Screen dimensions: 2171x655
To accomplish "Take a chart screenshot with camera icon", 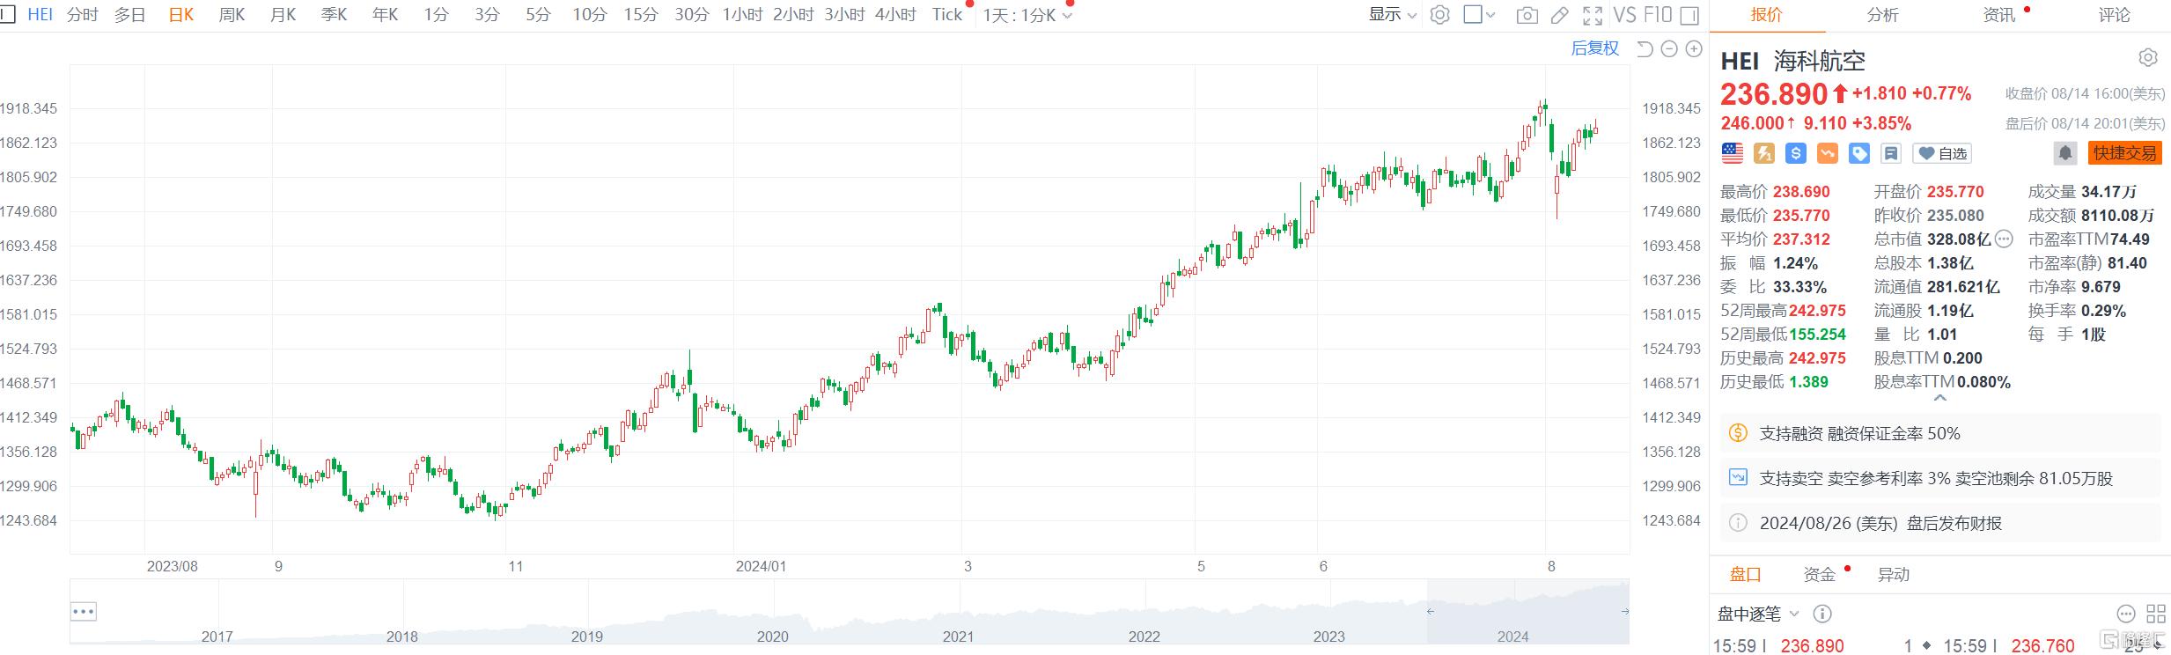I will coord(1527,15).
